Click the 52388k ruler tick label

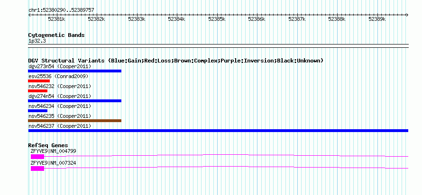click(x=337, y=19)
